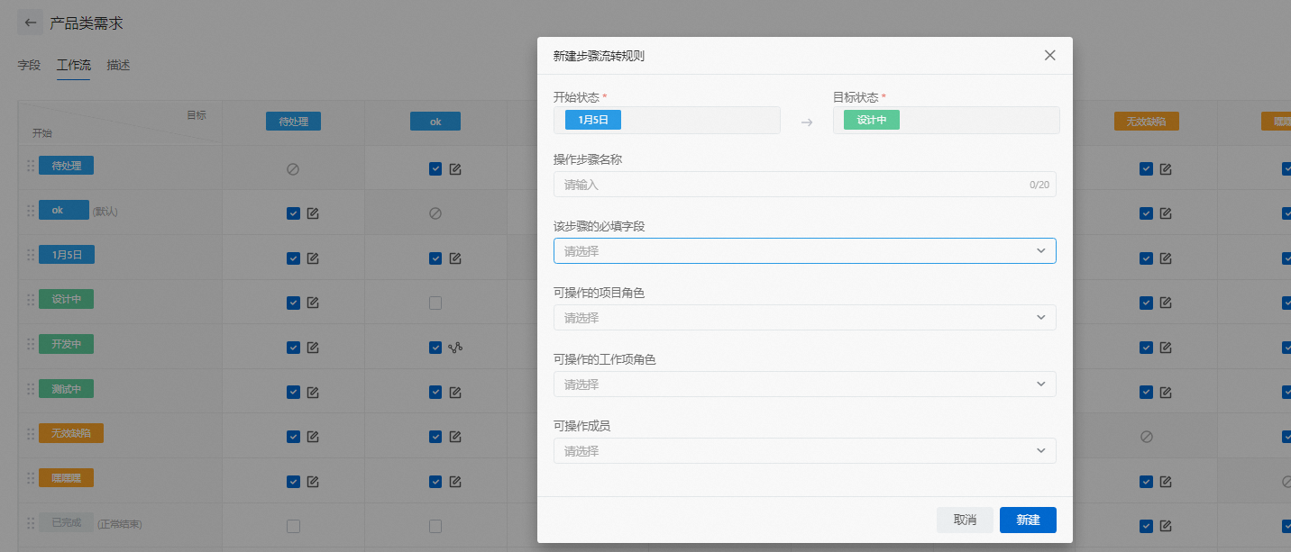Click the 设计中 row status tag

coord(67,299)
